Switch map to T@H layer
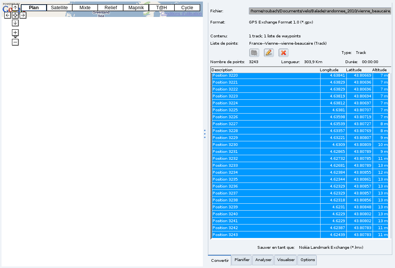Screen dimensions: 395x268 [x=162, y=8]
